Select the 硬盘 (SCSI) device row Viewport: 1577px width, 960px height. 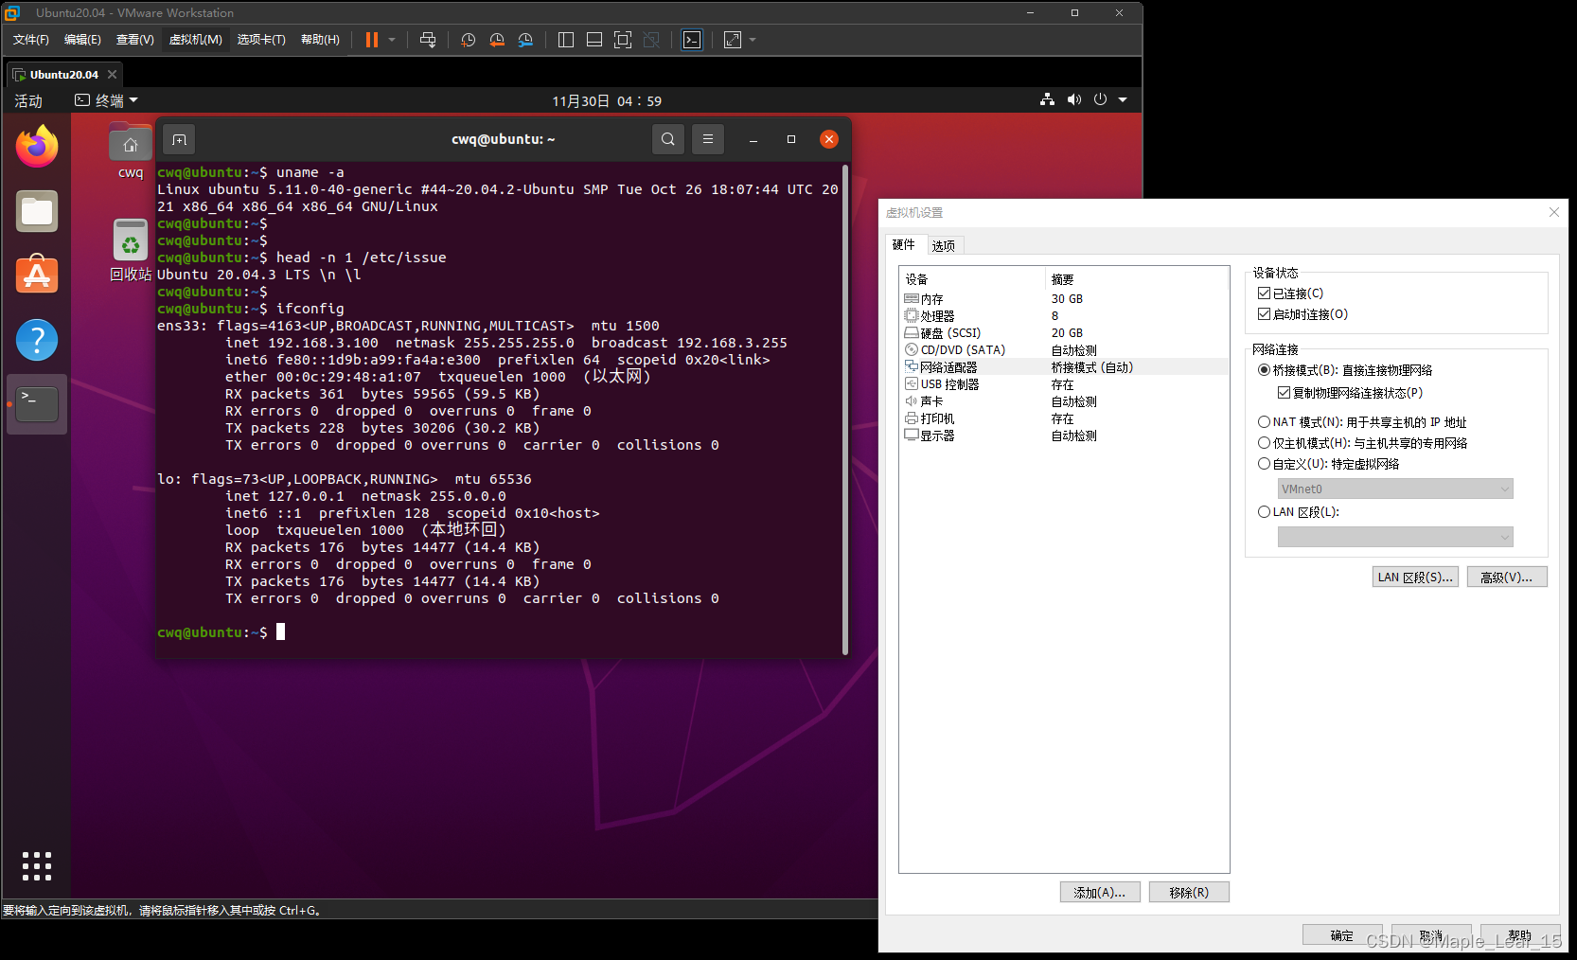[x=1064, y=333]
